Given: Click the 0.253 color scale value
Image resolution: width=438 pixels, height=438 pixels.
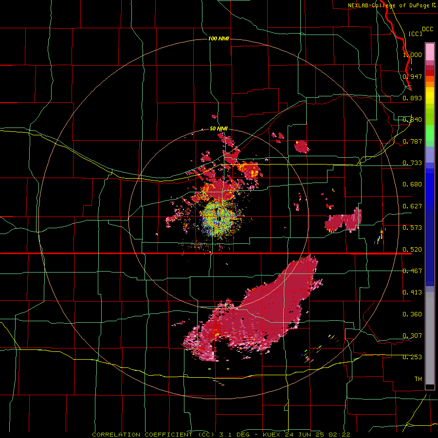Looking at the screenshot, I should 412,357.
